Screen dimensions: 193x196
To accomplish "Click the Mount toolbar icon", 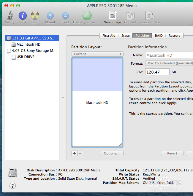I will (50, 16).
